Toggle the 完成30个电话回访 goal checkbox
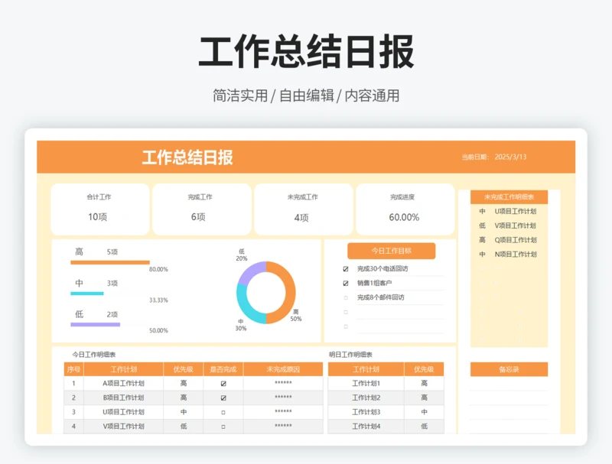Screen dimensions: 612x464 [x=346, y=269]
